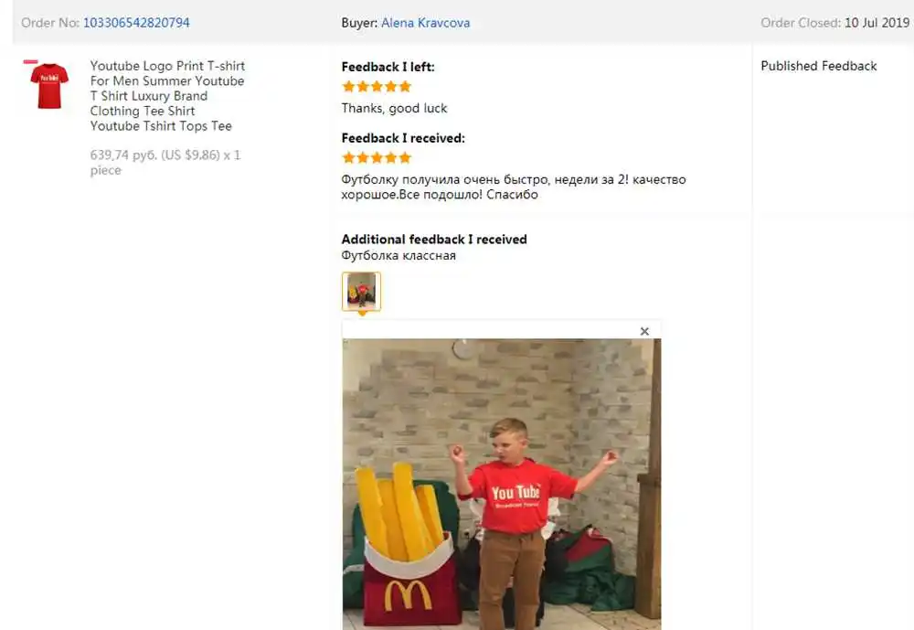914x630 pixels.
Task: Click the third star under Feedback I received
Action: coord(377,157)
